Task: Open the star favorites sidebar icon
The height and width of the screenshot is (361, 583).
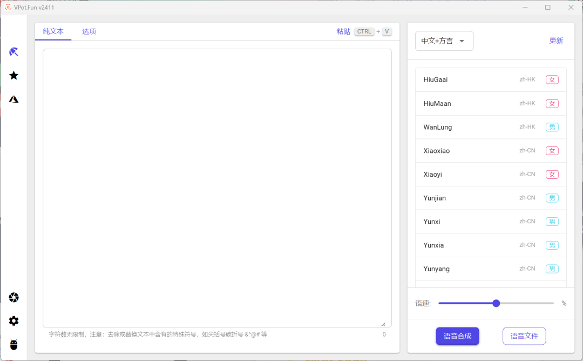Action: 13,76
